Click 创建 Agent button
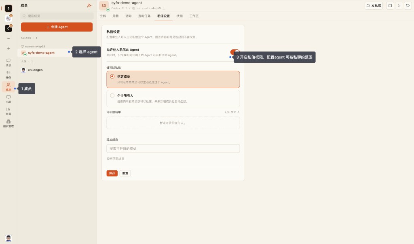Image resolution: width=414 pixels, height=244 pixels. pyautogui.click(x=57, y=27)
